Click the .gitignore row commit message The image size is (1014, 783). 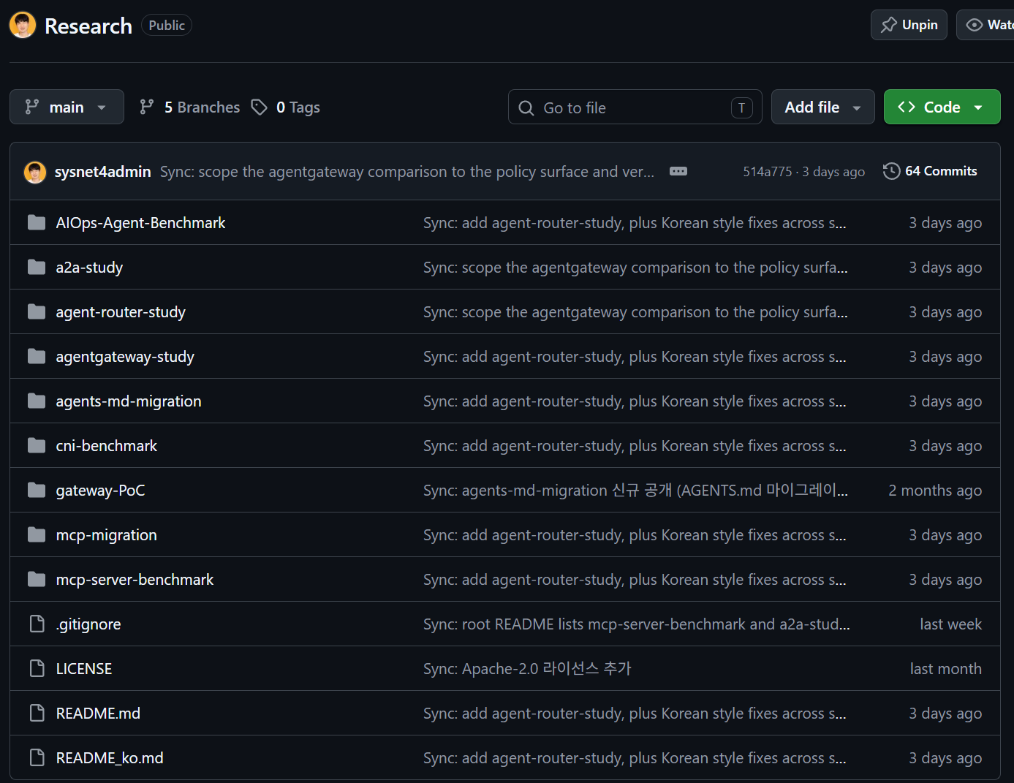[637, 624]
